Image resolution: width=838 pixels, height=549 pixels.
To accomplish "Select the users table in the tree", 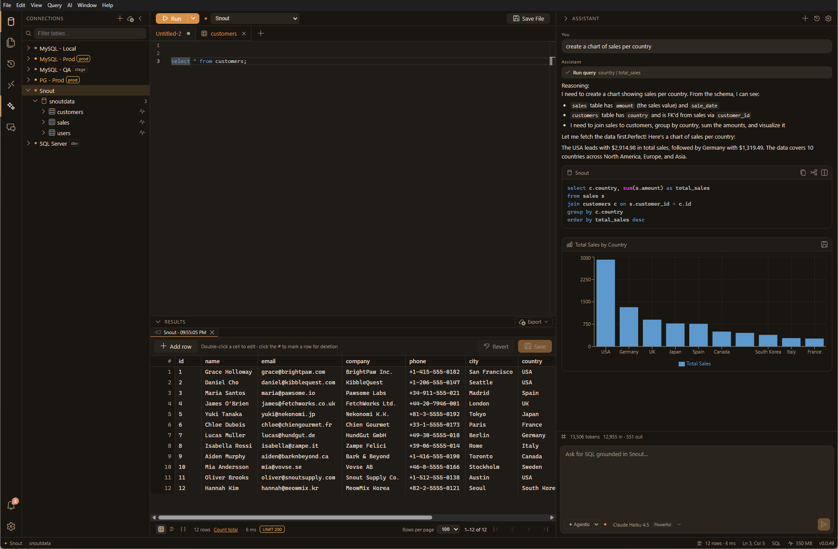I will pyautogui.click(x=64, y=133).
